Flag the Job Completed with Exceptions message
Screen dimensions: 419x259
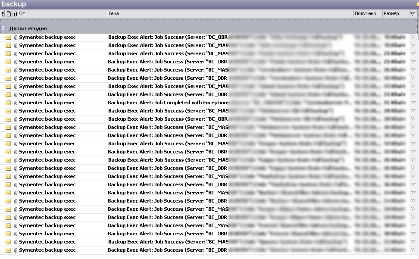(x=413, y=103)
